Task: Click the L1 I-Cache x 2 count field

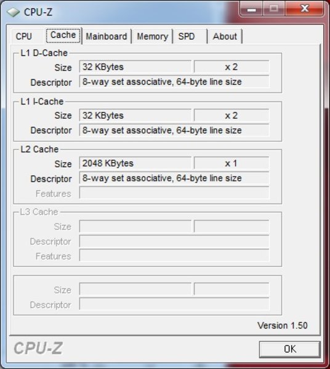Action: click(x=231, y=116)
